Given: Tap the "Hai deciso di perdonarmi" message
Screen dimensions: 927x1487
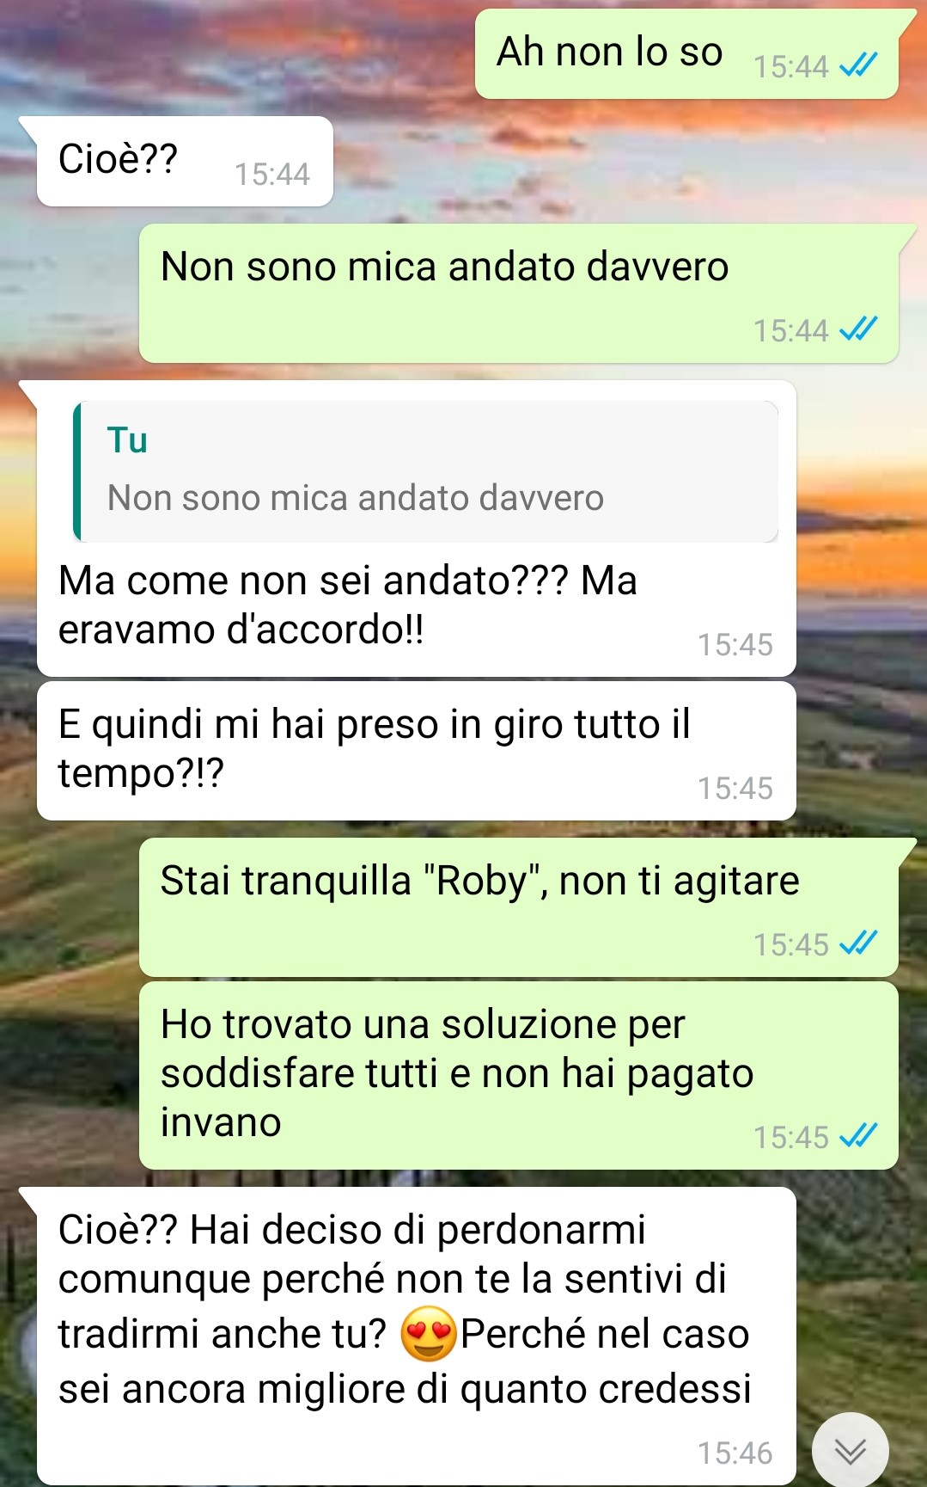Looking at the screenshot, I should coord(417,1336).
